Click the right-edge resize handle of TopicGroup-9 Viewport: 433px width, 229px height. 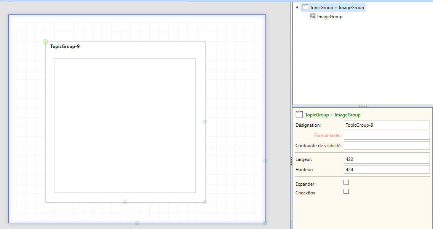[x=205, y=122]
